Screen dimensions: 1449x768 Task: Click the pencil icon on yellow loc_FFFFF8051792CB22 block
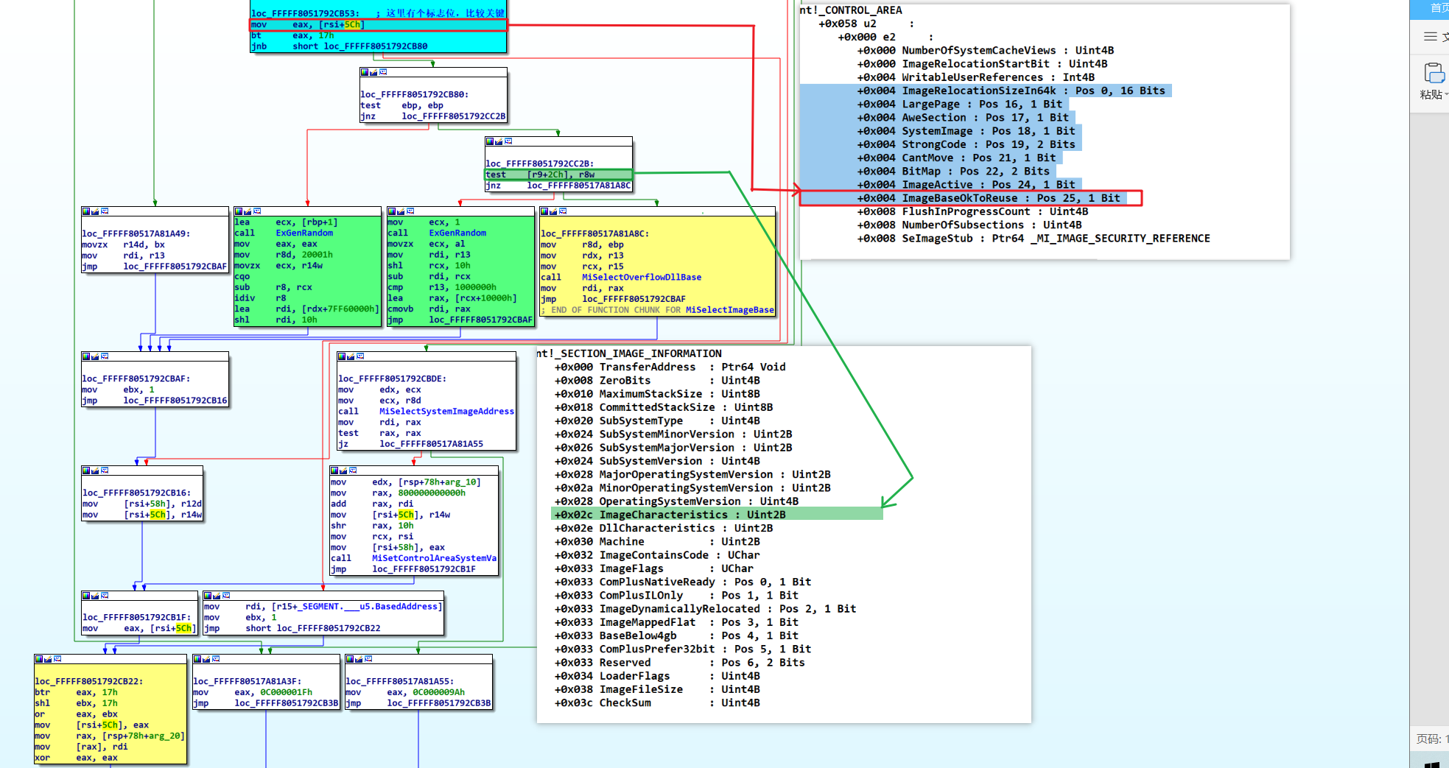pyautogui.click(x=48, y=659)
